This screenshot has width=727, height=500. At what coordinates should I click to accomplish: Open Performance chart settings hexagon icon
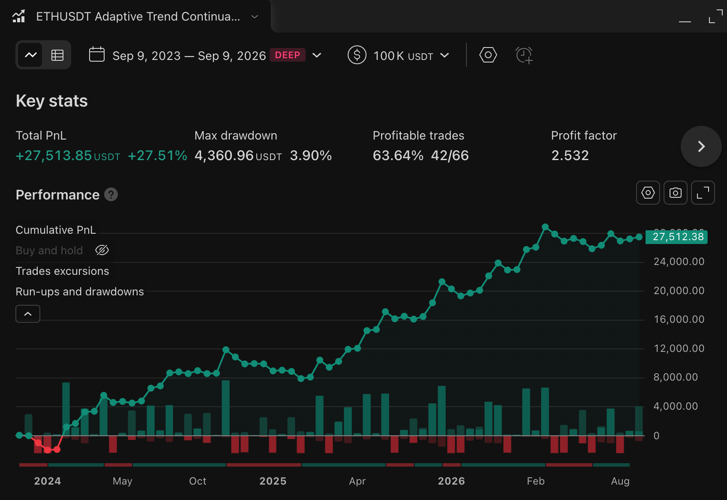pyautogui.click(x=648, y=193)
